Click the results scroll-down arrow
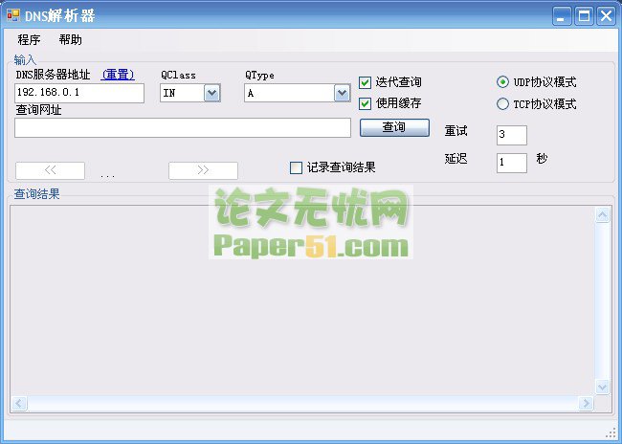This screenshot has width=622, height=444. (603, 387)
